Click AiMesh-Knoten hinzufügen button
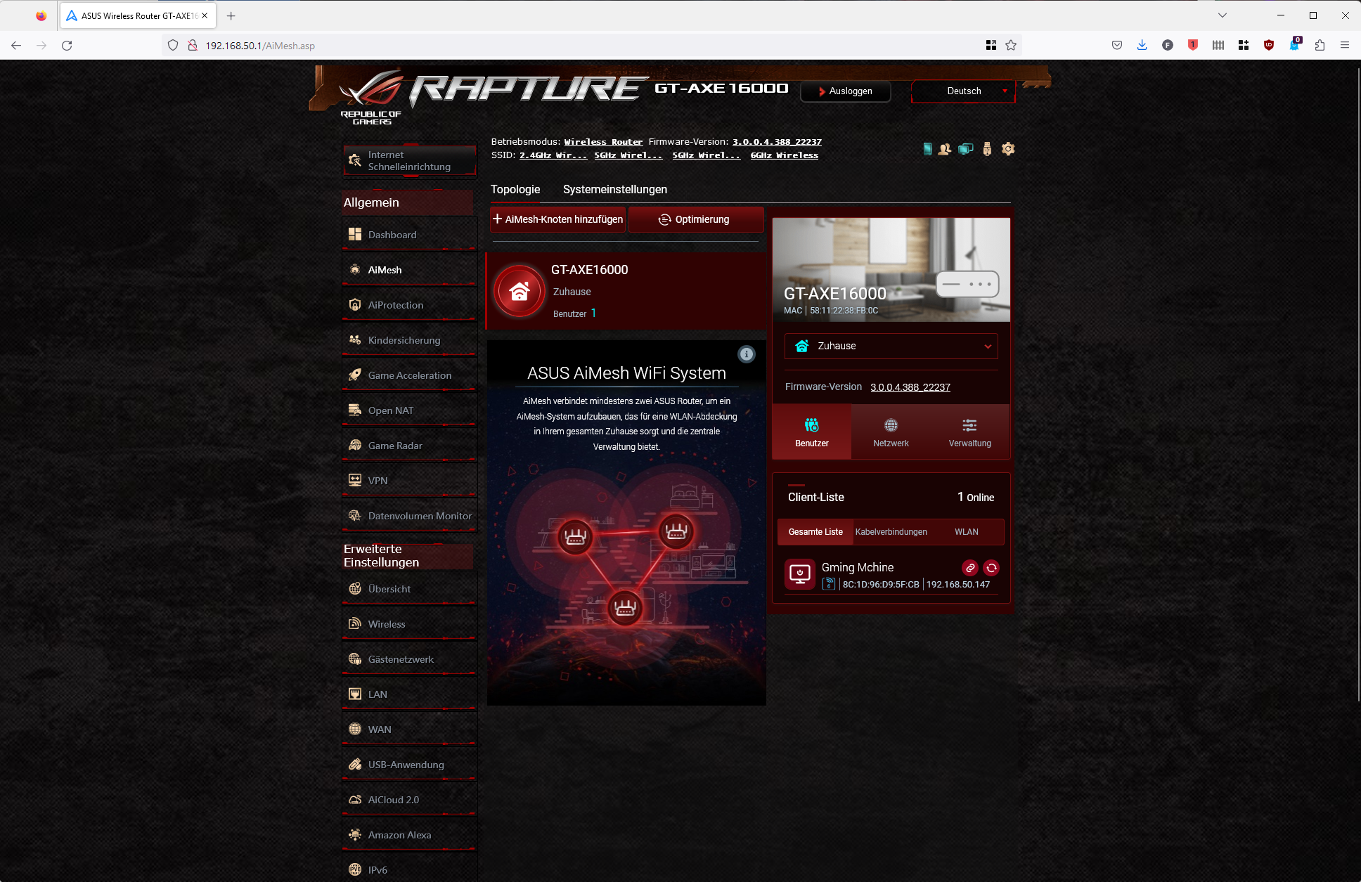Viewport: 1361px width, 882px height. point(557,219)
